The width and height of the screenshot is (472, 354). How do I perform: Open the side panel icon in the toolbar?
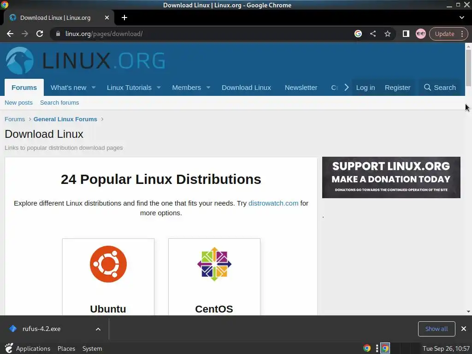click(406, 34)
